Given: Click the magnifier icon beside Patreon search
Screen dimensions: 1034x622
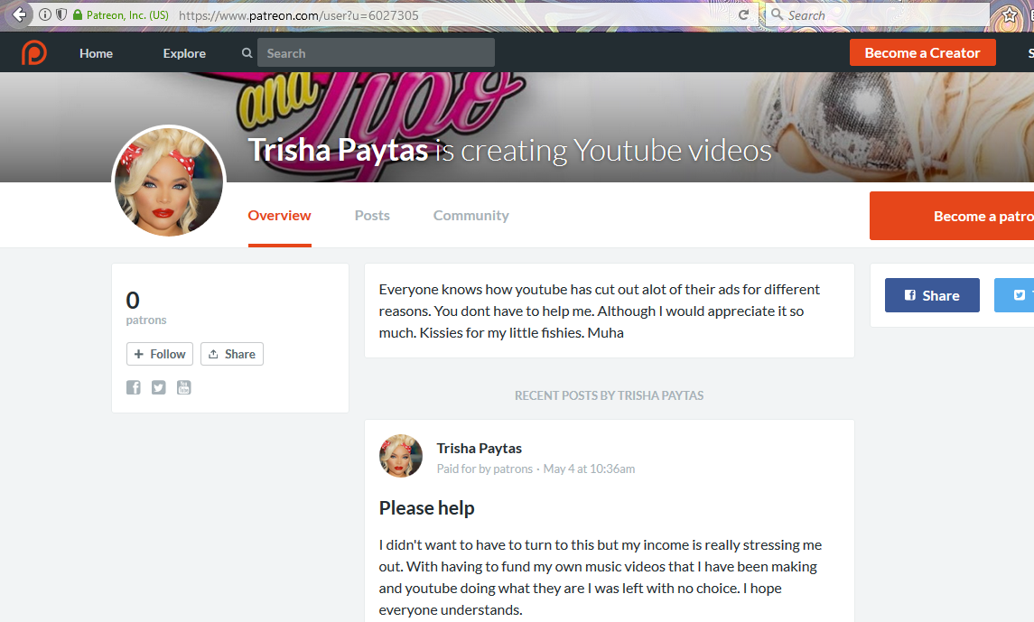Looking at the screenshot, I should 247,53.
